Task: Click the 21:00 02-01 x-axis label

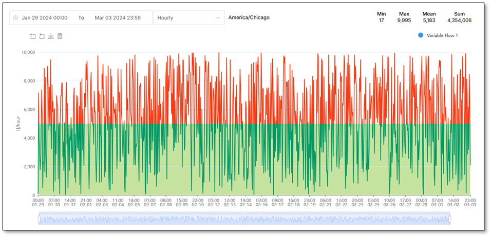Action: tap(86, 202)
